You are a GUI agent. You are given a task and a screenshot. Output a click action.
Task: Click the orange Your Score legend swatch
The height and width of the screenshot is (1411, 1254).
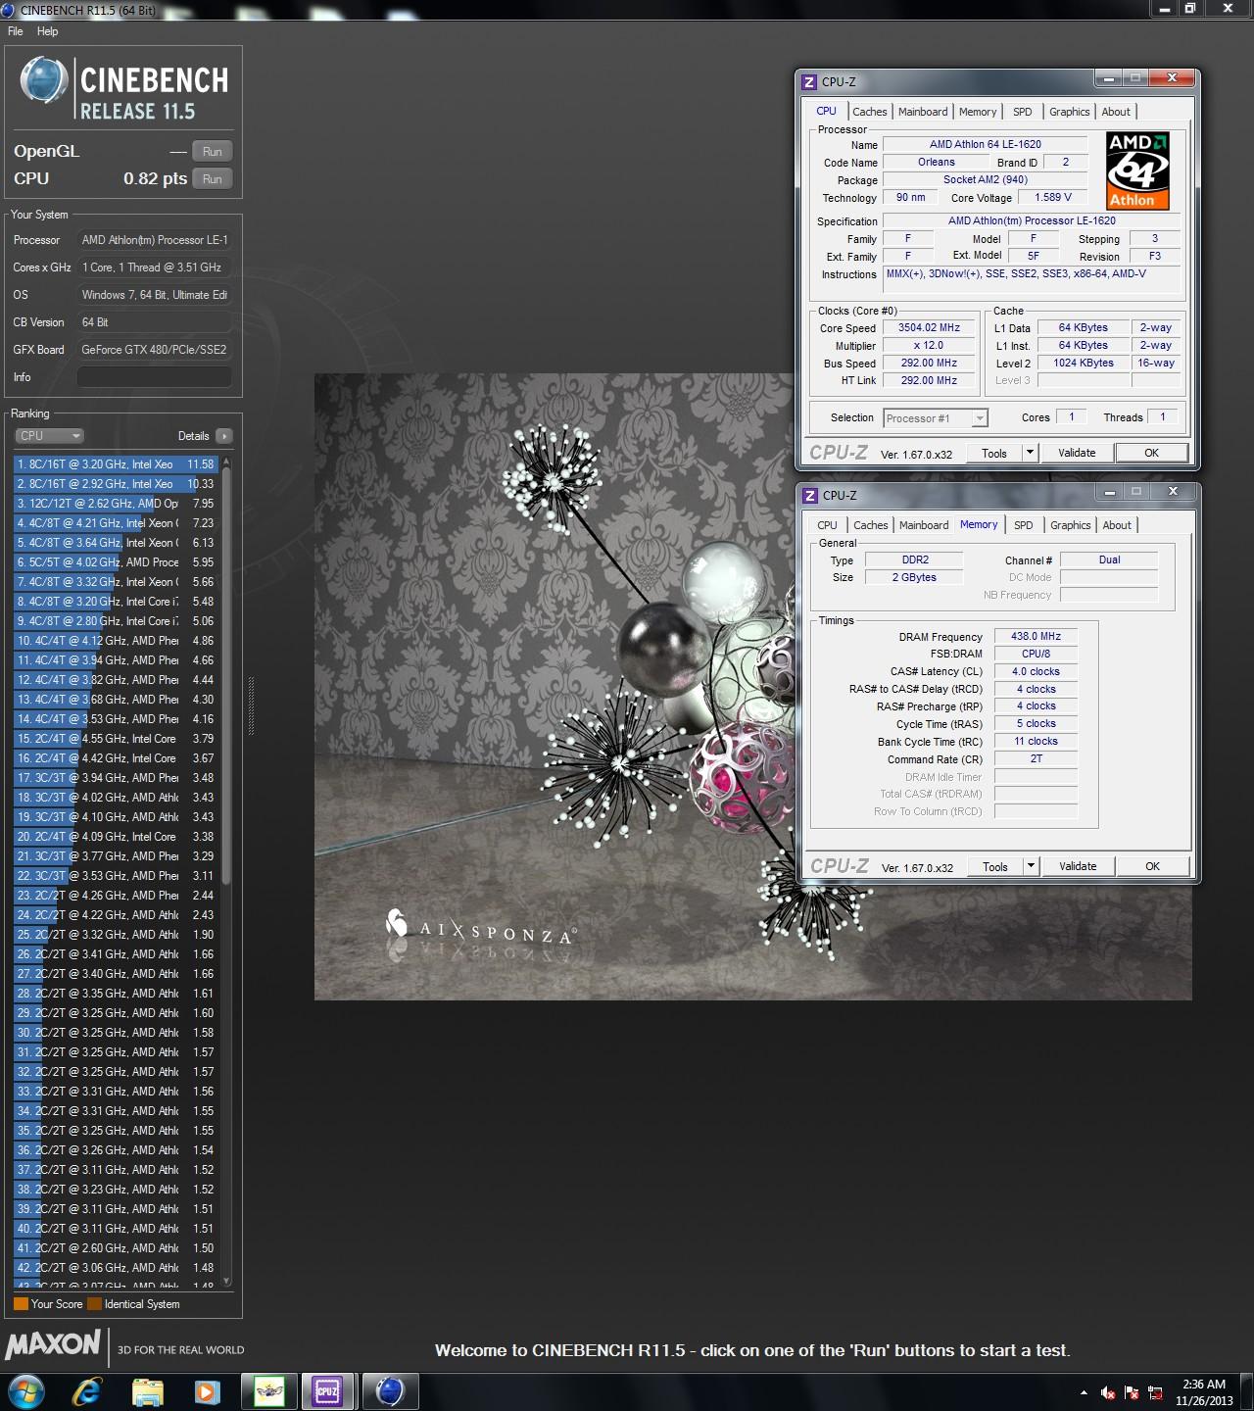[21, 1304]
